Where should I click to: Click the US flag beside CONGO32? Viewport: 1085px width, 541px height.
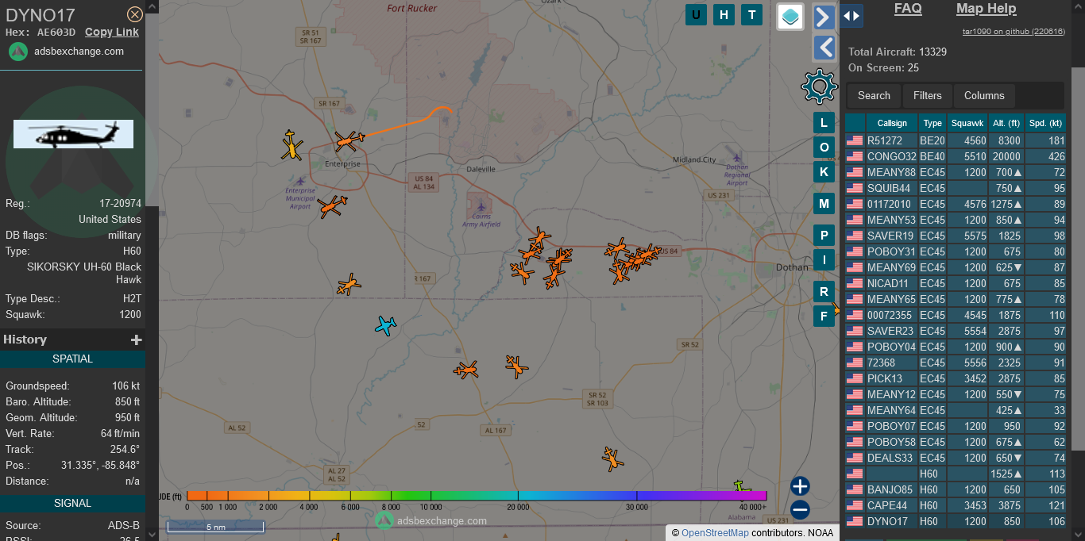pyautogui.click(x=855, y=156)
